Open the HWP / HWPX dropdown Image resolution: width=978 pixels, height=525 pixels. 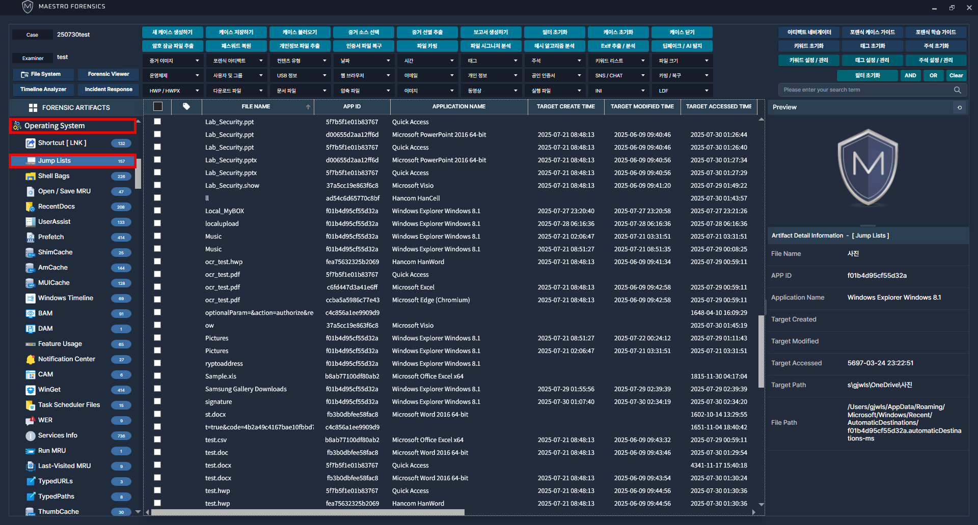tap(174, 91)
